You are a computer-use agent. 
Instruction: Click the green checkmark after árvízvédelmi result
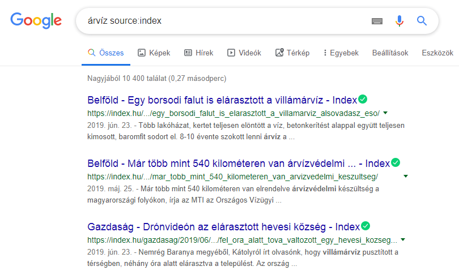point(396,162)
